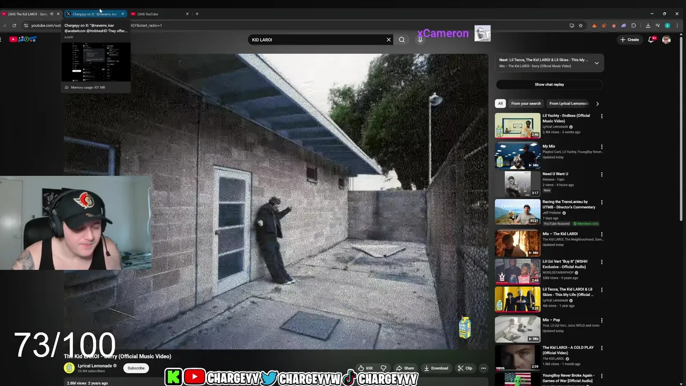Open Mix – Pop playlist
686x386 pixels.
tap(517, 329)
